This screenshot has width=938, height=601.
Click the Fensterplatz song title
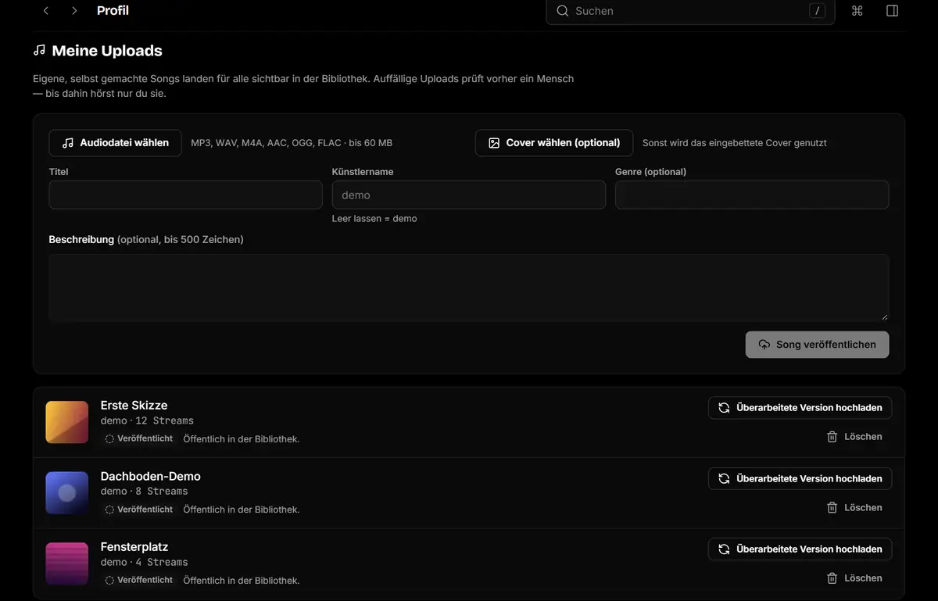pos(134,547)
